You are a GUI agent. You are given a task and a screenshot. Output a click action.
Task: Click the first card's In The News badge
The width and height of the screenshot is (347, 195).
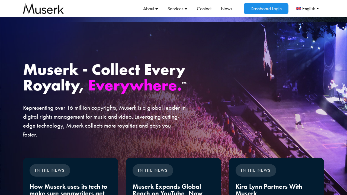tap(50, 170)
